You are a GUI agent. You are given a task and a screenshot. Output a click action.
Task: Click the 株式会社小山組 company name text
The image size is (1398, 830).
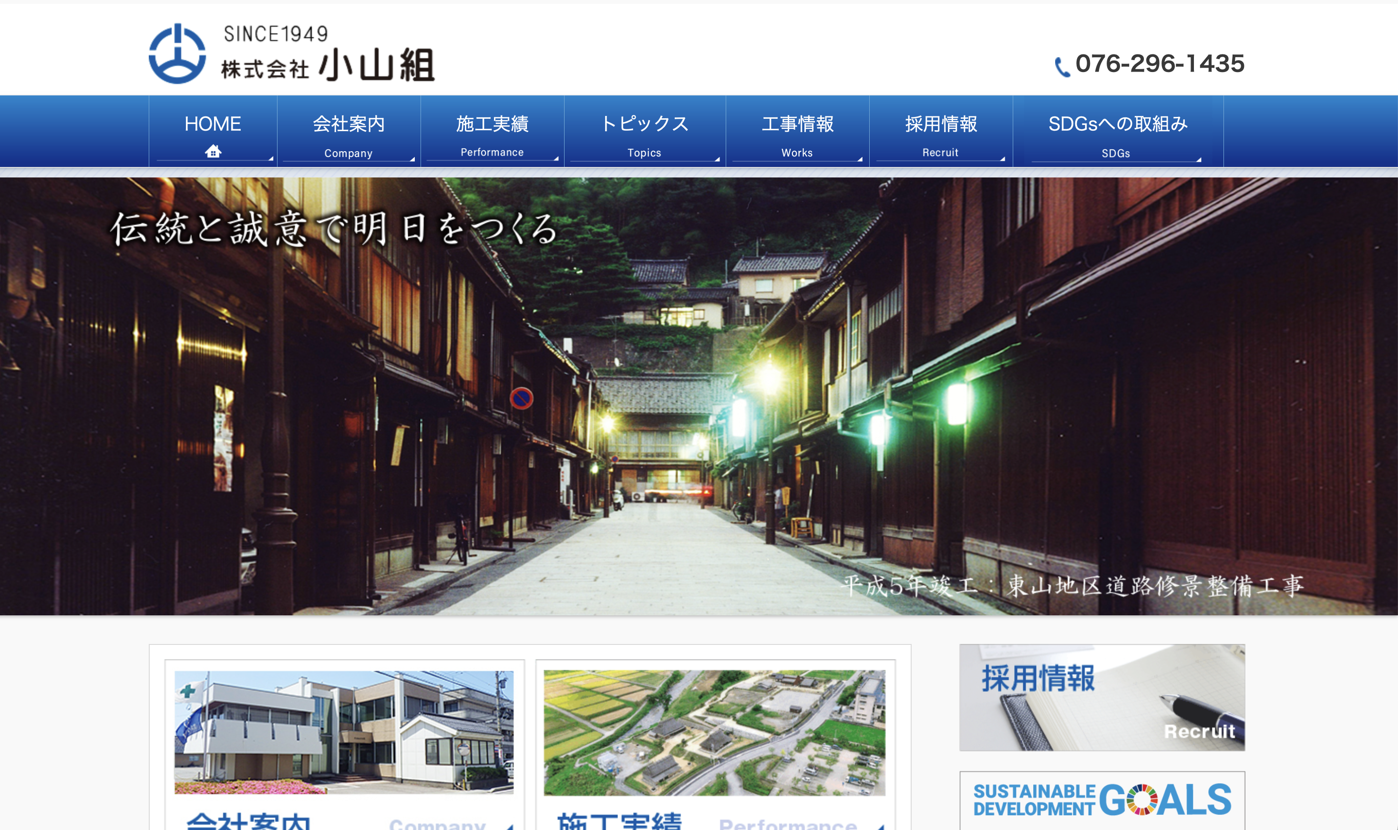tap(327, 66)
